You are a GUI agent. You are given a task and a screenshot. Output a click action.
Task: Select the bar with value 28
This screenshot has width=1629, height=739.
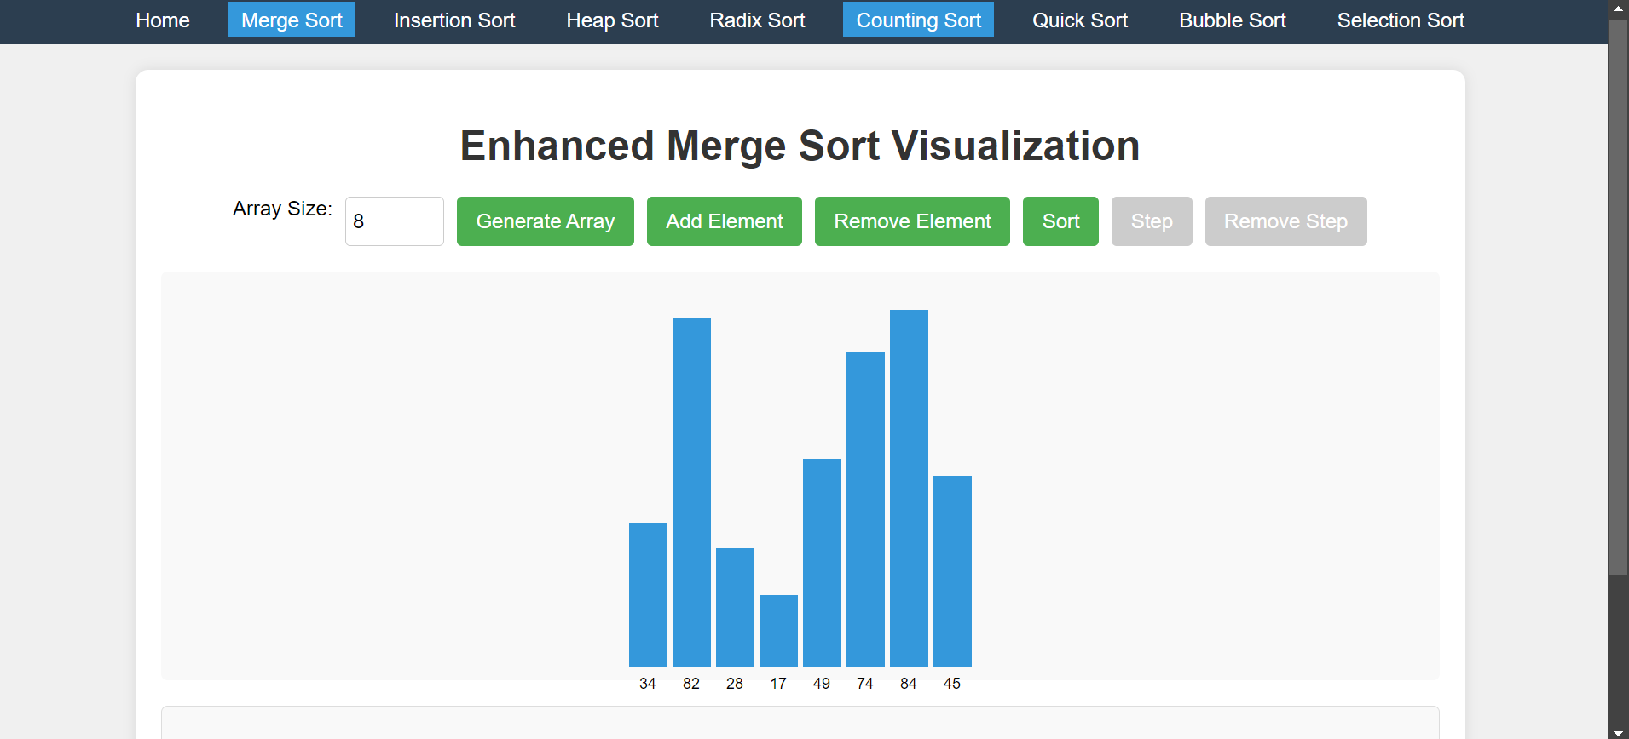click(735, 608)
